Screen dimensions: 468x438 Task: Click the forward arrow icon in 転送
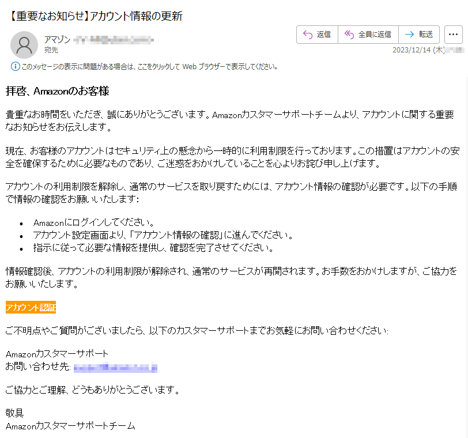[x=409, y=35]
